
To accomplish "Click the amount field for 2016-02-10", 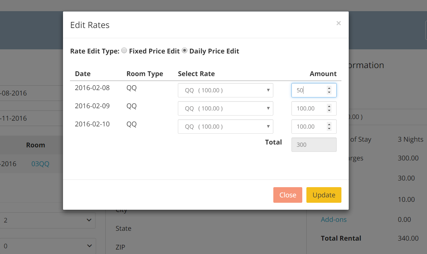I will point(314,127).
